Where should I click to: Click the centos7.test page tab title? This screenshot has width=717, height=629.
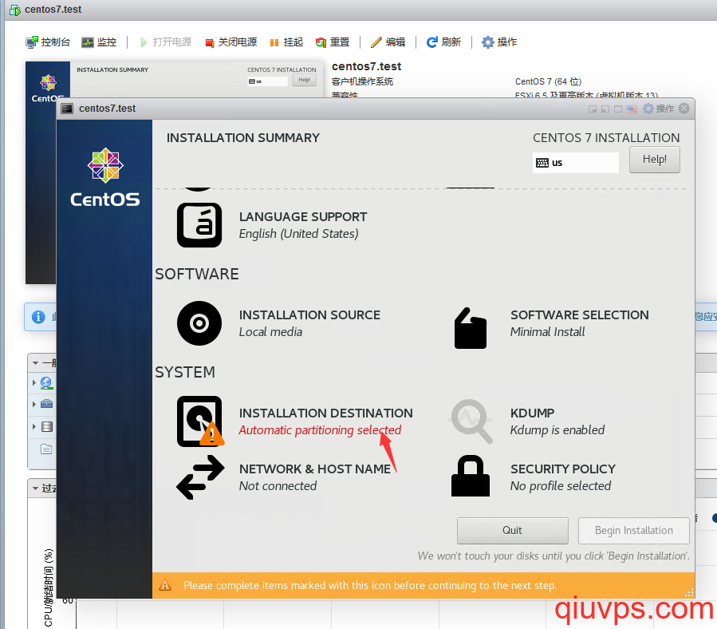pos(53,9)
